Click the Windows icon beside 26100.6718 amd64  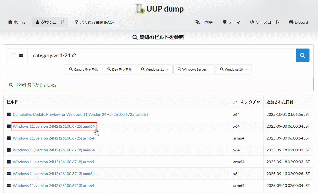(x=9, y=150)
